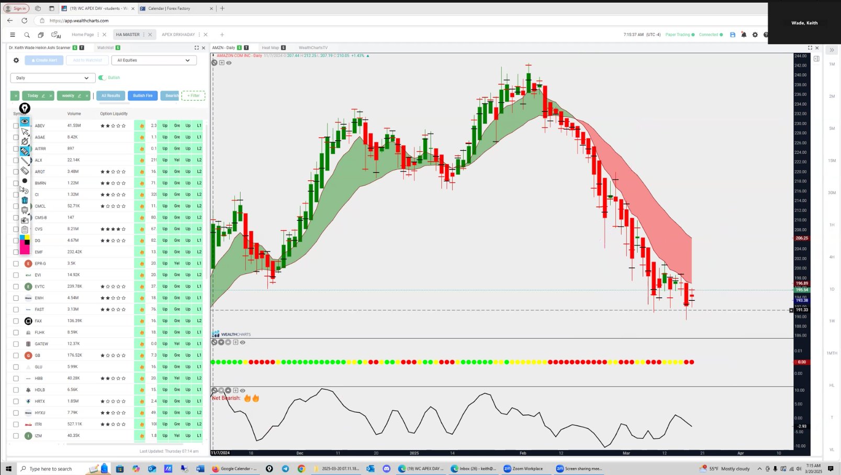Open the search magnifier in top bar

(27, 35)
